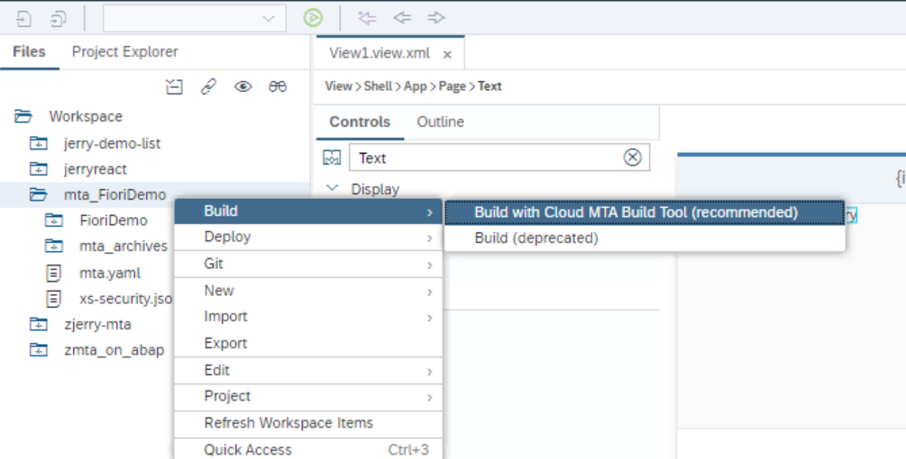Click the navigate back arrow icon
Viewport: 906px width, 459px height.
402,17
